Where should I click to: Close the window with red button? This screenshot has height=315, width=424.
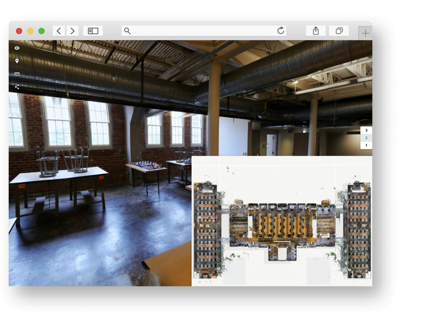[19, 31]
